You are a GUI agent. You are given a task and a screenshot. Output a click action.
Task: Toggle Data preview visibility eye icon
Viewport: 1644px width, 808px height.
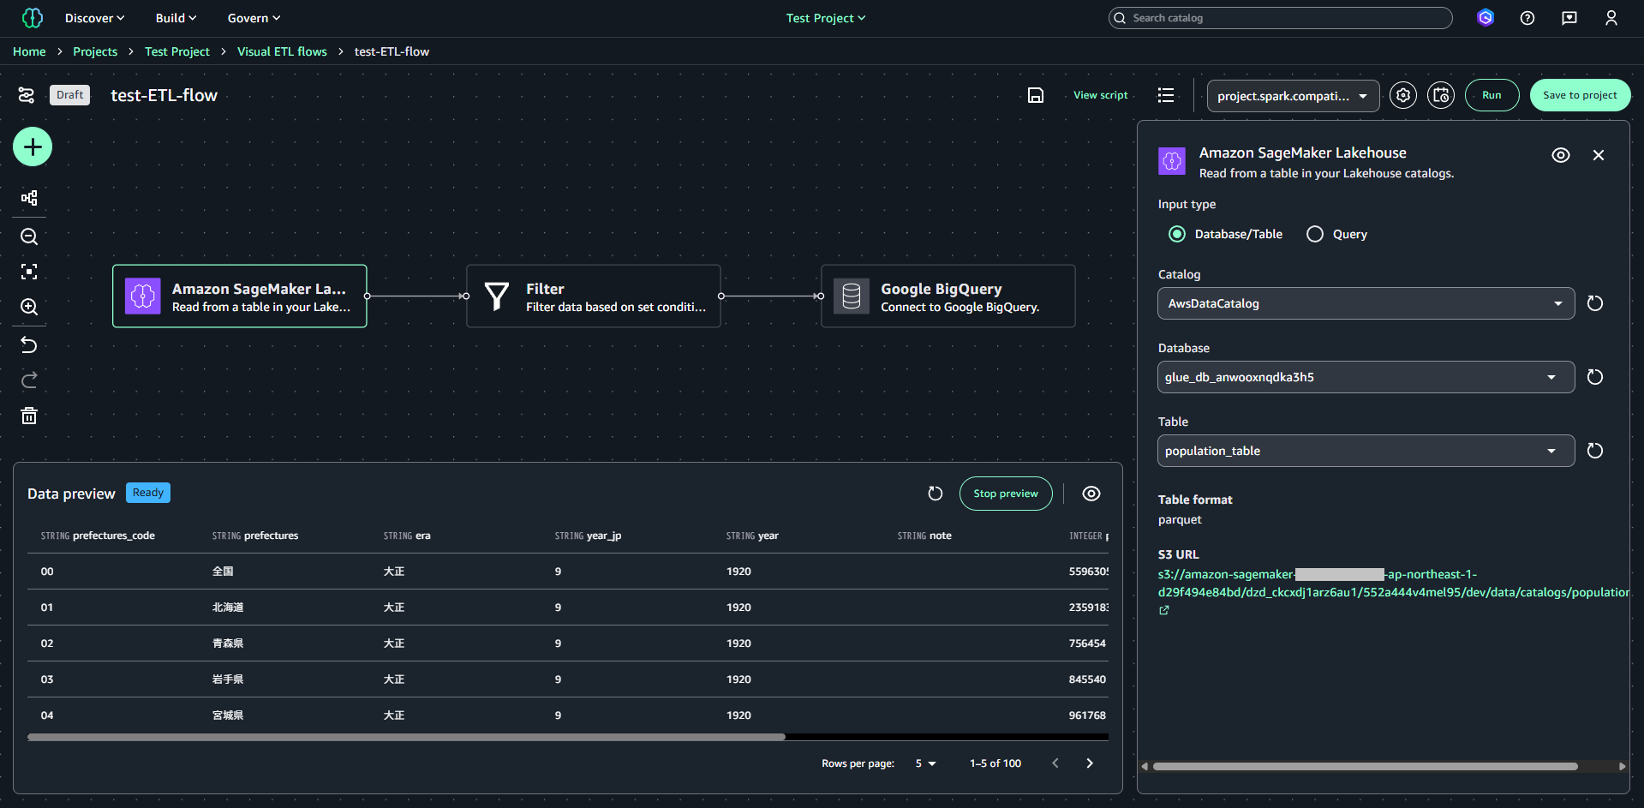1091,494
